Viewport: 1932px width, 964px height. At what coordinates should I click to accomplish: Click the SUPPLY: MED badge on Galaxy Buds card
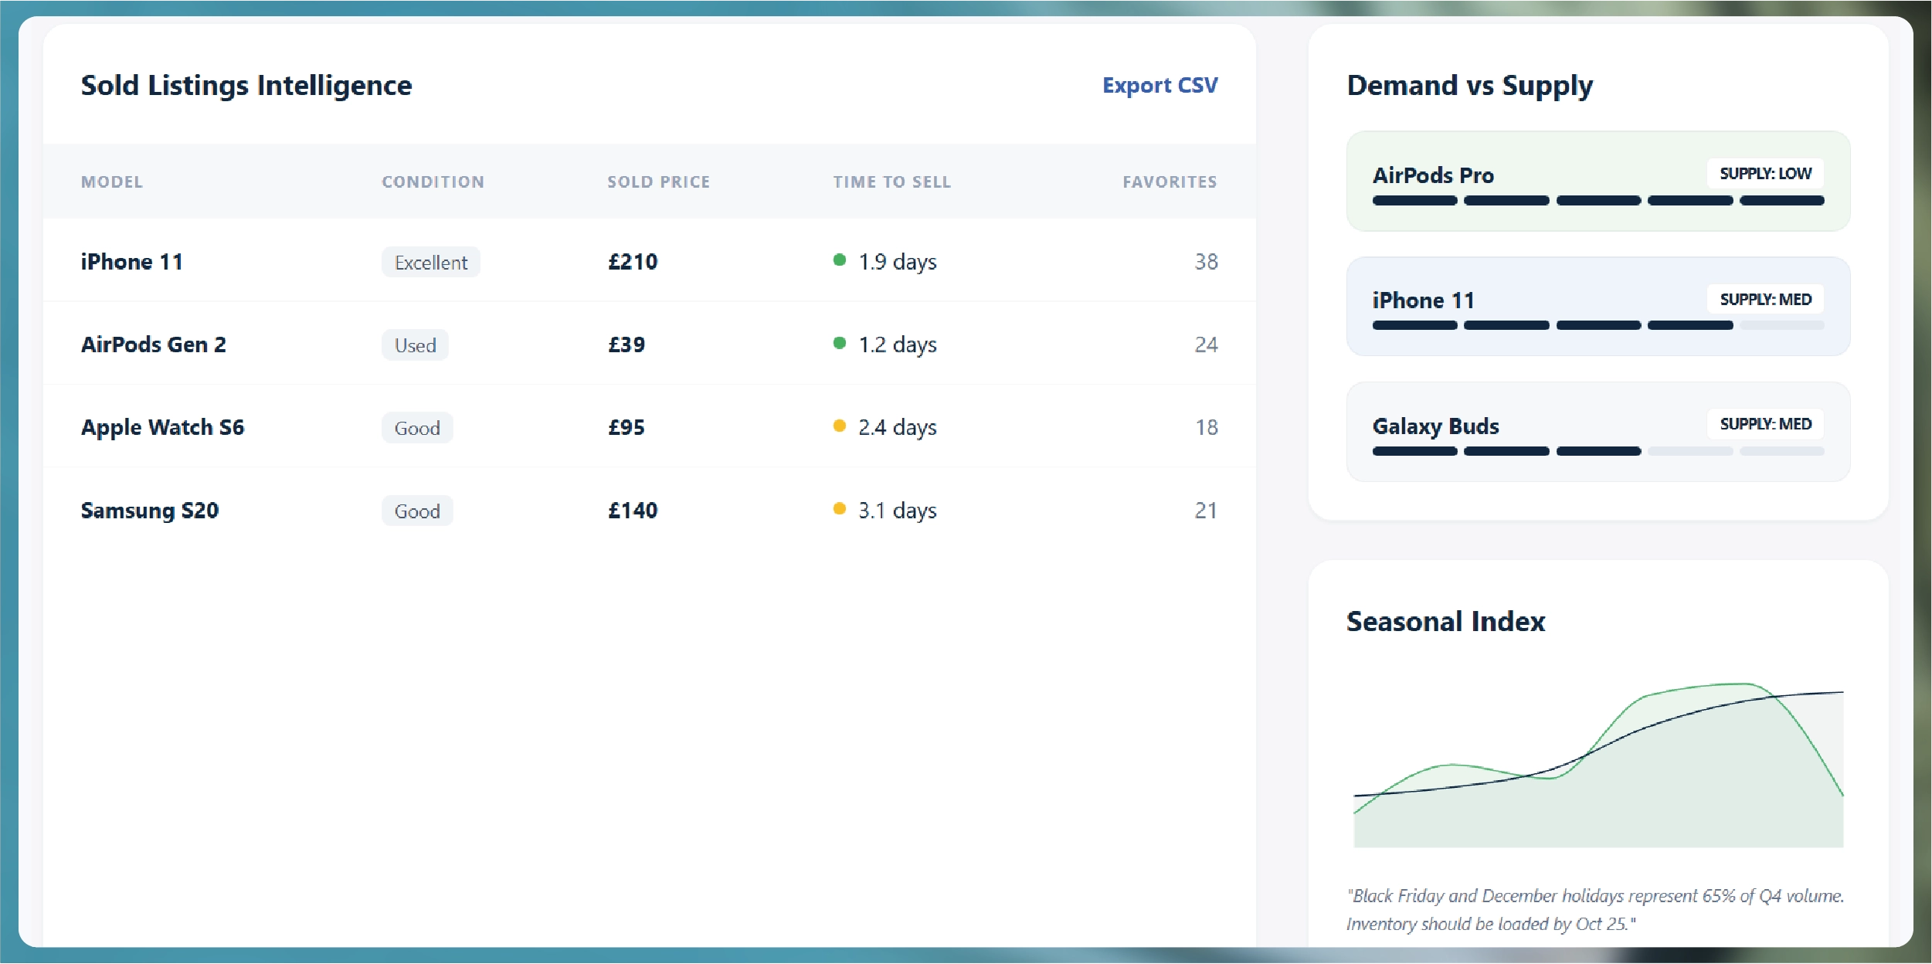click(1765, 424)
